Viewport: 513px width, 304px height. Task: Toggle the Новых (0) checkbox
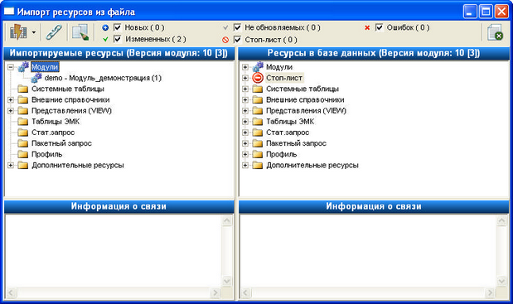point(118,27)
